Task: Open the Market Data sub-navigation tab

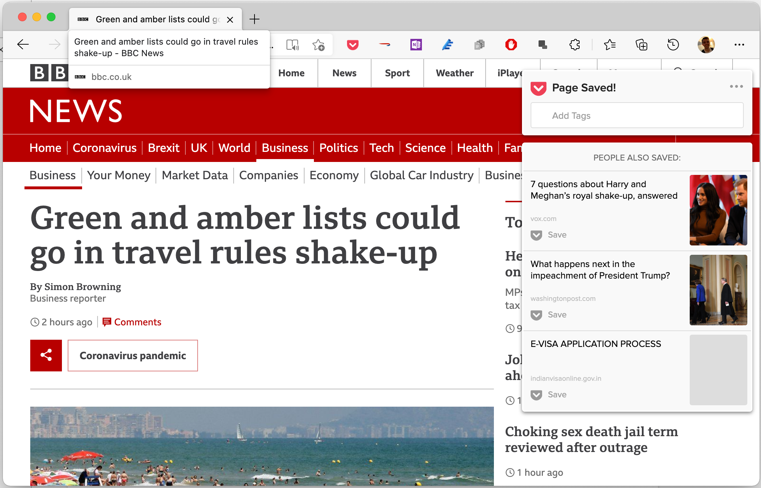Action: (195, 175)
